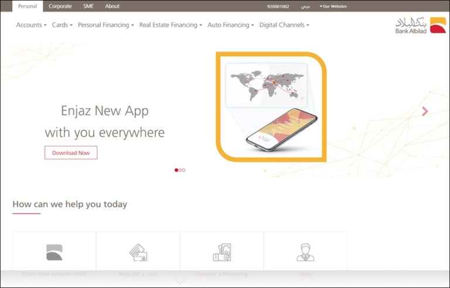Select the first carousel dot indicator
Image resolution: width=450 pixels, height=288 pixels.
pos(176,170)
